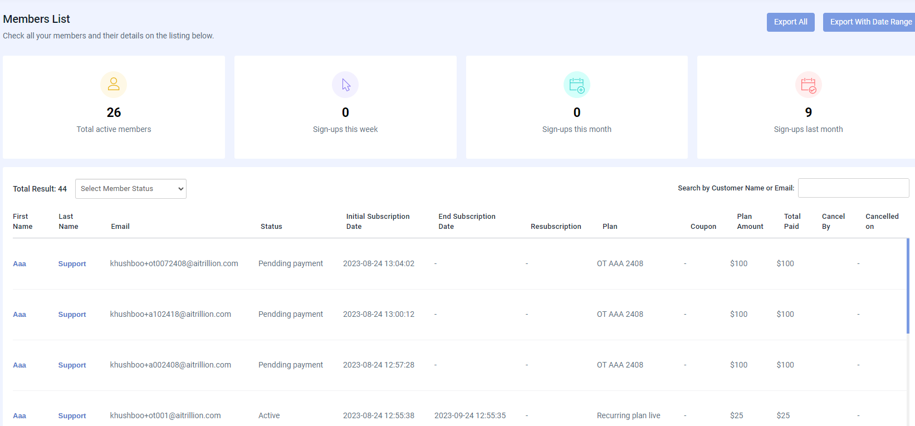Click email khushboo+ot001@aitrillion.com

[165, 415]
